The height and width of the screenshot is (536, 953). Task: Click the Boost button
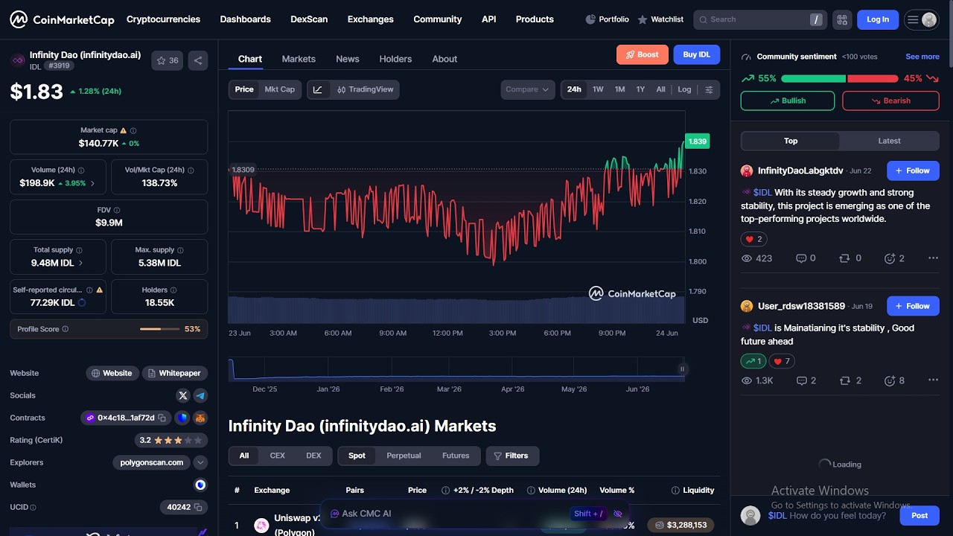[642, 54]
